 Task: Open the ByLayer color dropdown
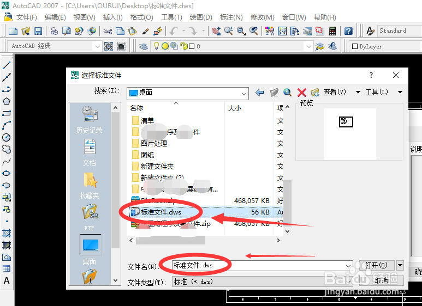click(385, 46)
